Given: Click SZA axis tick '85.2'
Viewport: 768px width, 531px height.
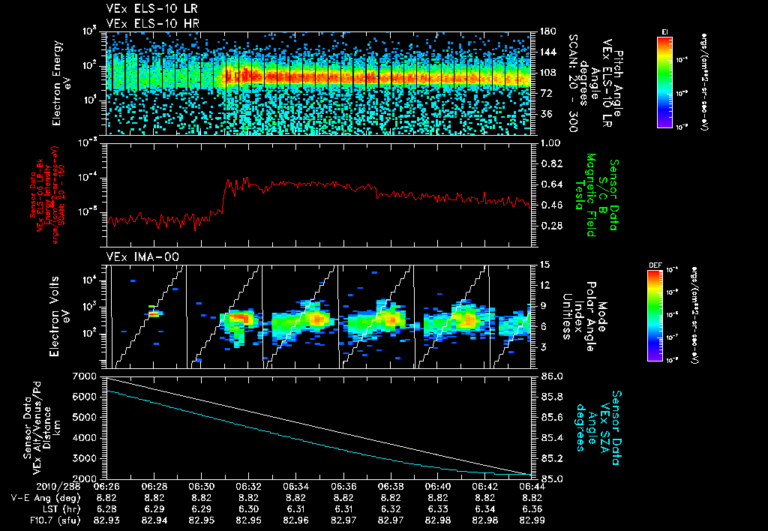Looking at the screenshot, I should tap(552, 458).
